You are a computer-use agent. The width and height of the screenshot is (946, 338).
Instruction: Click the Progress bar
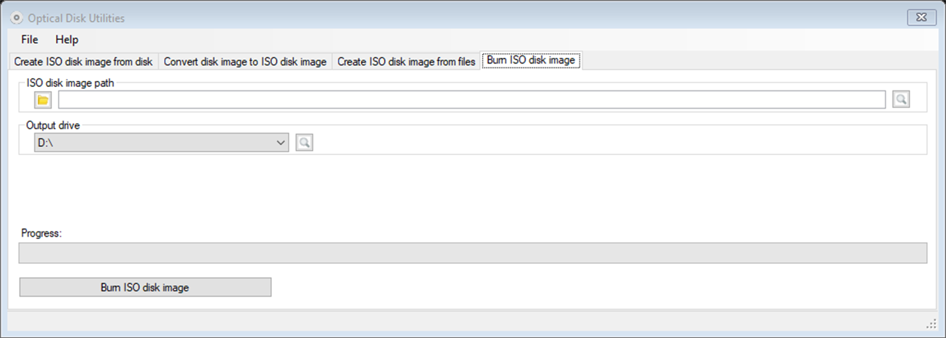point(473,253)
